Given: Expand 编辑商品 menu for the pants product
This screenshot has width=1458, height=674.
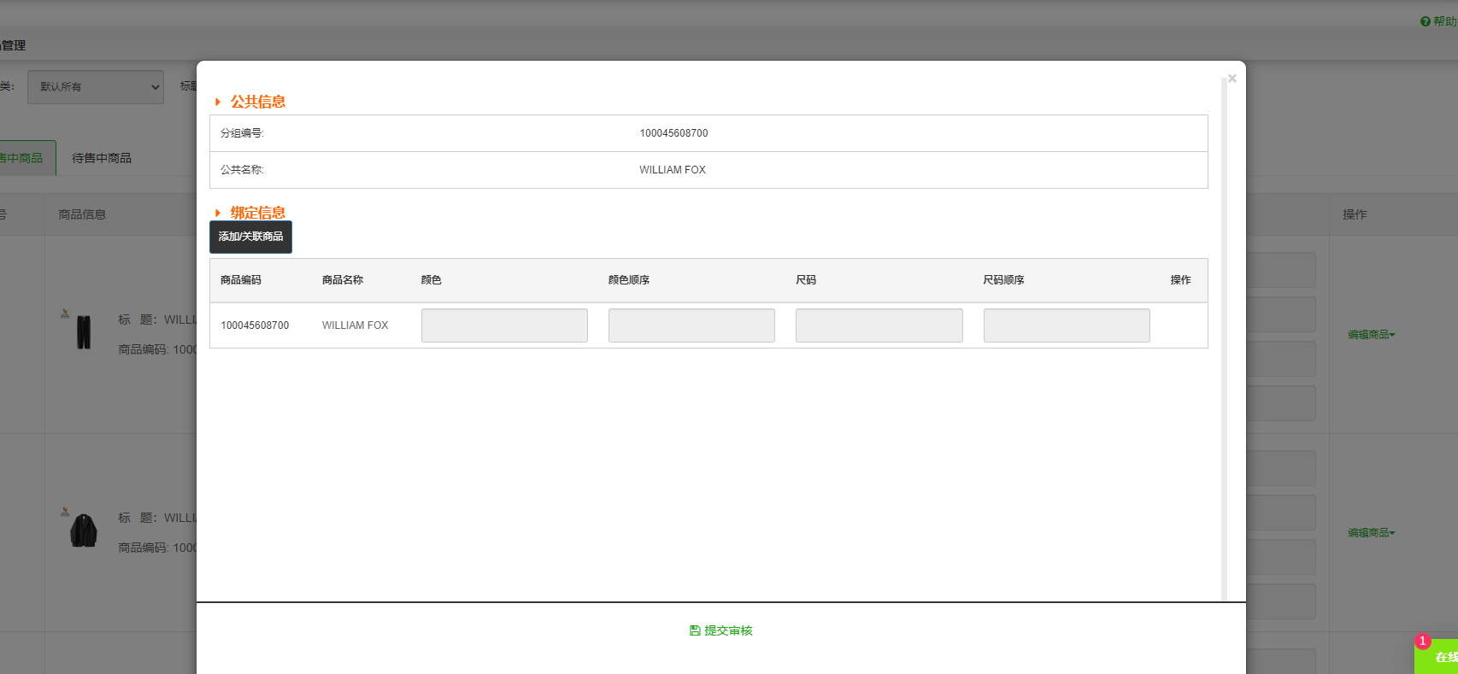Looking at the screenshot, I should [1371, 335].
